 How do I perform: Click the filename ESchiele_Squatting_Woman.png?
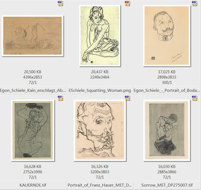tap(100, 90)
